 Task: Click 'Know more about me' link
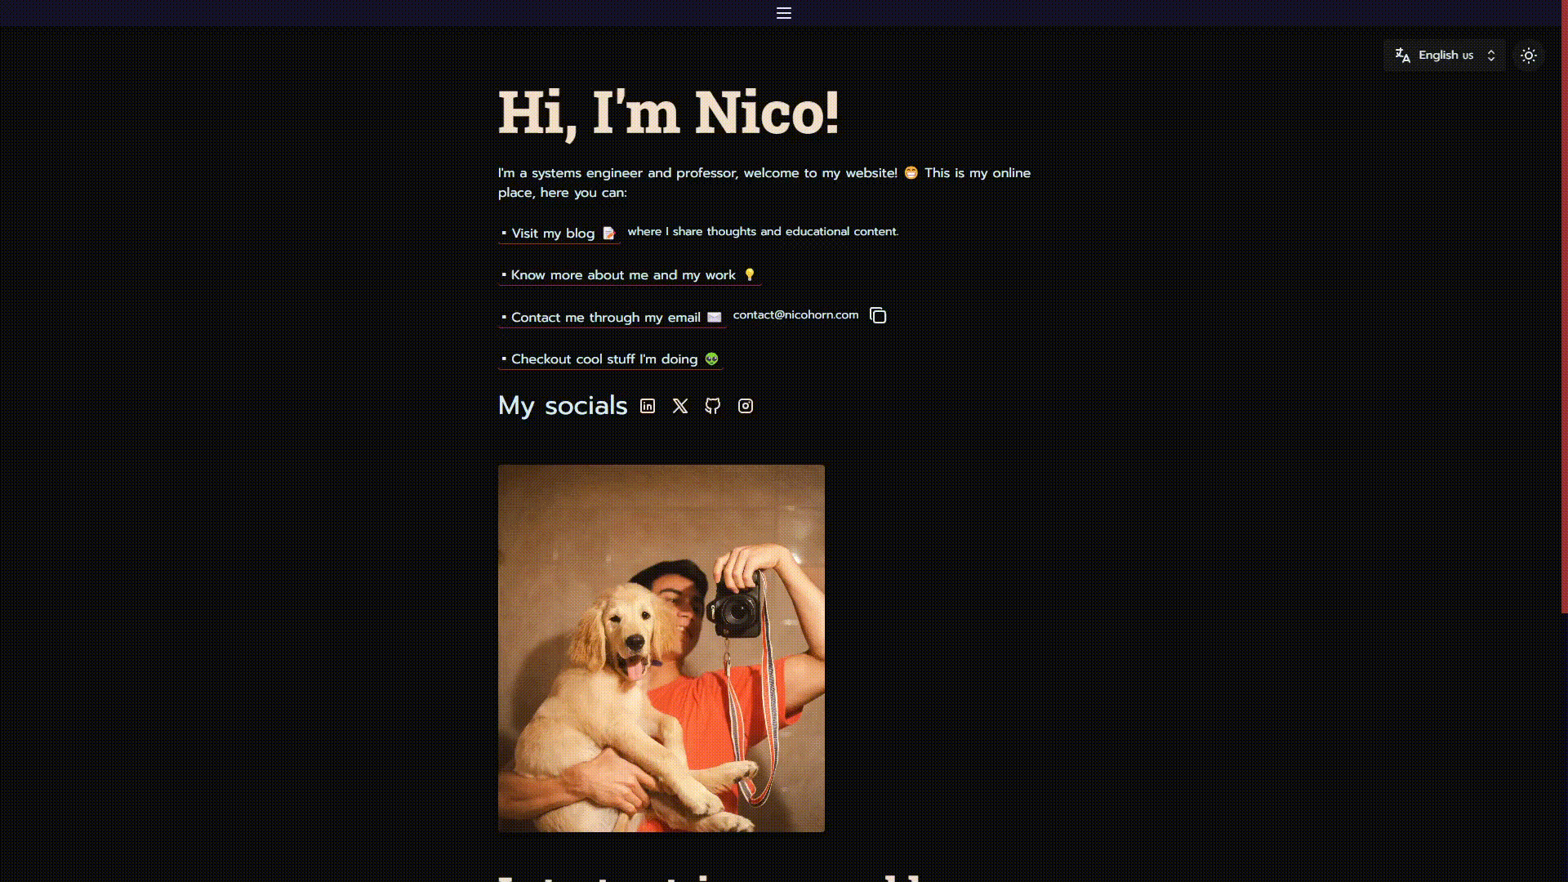coord(630,274)
